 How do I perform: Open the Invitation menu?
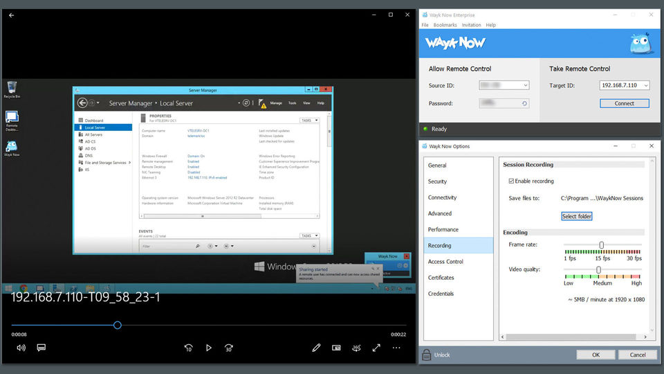(x=471, y=25)
